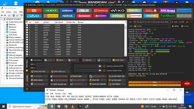194x109 pixels.
Task: Select the OnePlus brand tile
Action: click(x=101, y=11)
